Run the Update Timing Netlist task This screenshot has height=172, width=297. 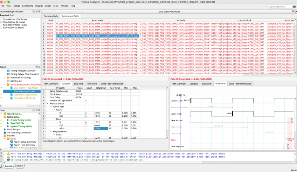[21, 126]
